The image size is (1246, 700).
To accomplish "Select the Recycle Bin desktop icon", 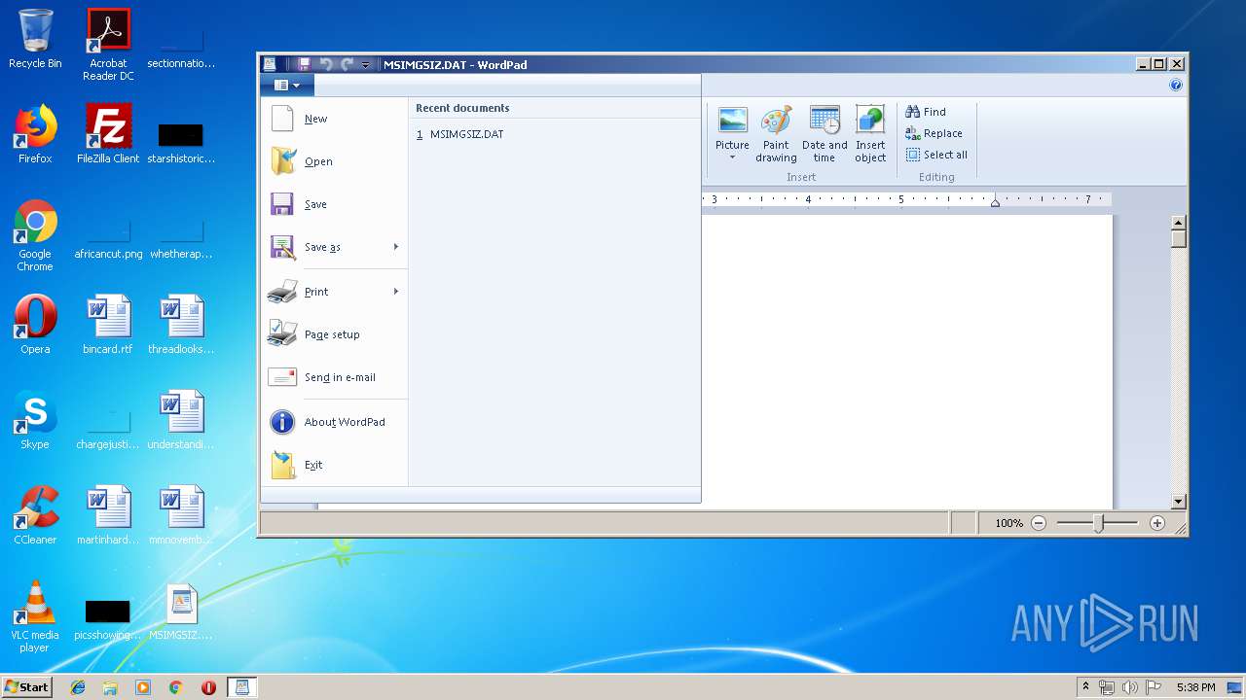I will click(35, 39).
